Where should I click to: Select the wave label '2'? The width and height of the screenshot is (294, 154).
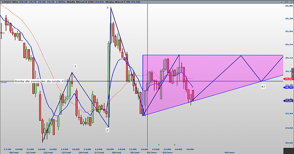click(x=107, y=130)
